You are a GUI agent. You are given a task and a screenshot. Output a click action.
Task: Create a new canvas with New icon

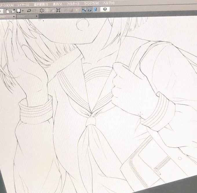click(x=8, y=11)
